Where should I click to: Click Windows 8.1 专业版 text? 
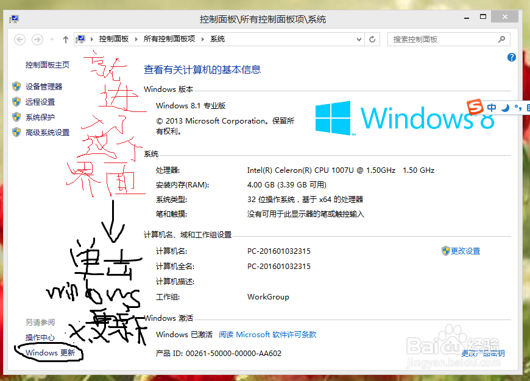coord(191,106)
